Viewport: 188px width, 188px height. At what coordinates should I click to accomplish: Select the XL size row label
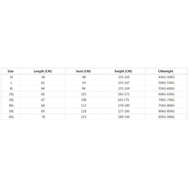[11, 88]
